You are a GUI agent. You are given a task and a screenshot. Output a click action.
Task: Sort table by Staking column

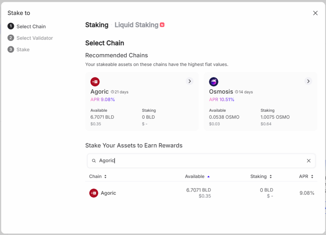click(261, 176)
